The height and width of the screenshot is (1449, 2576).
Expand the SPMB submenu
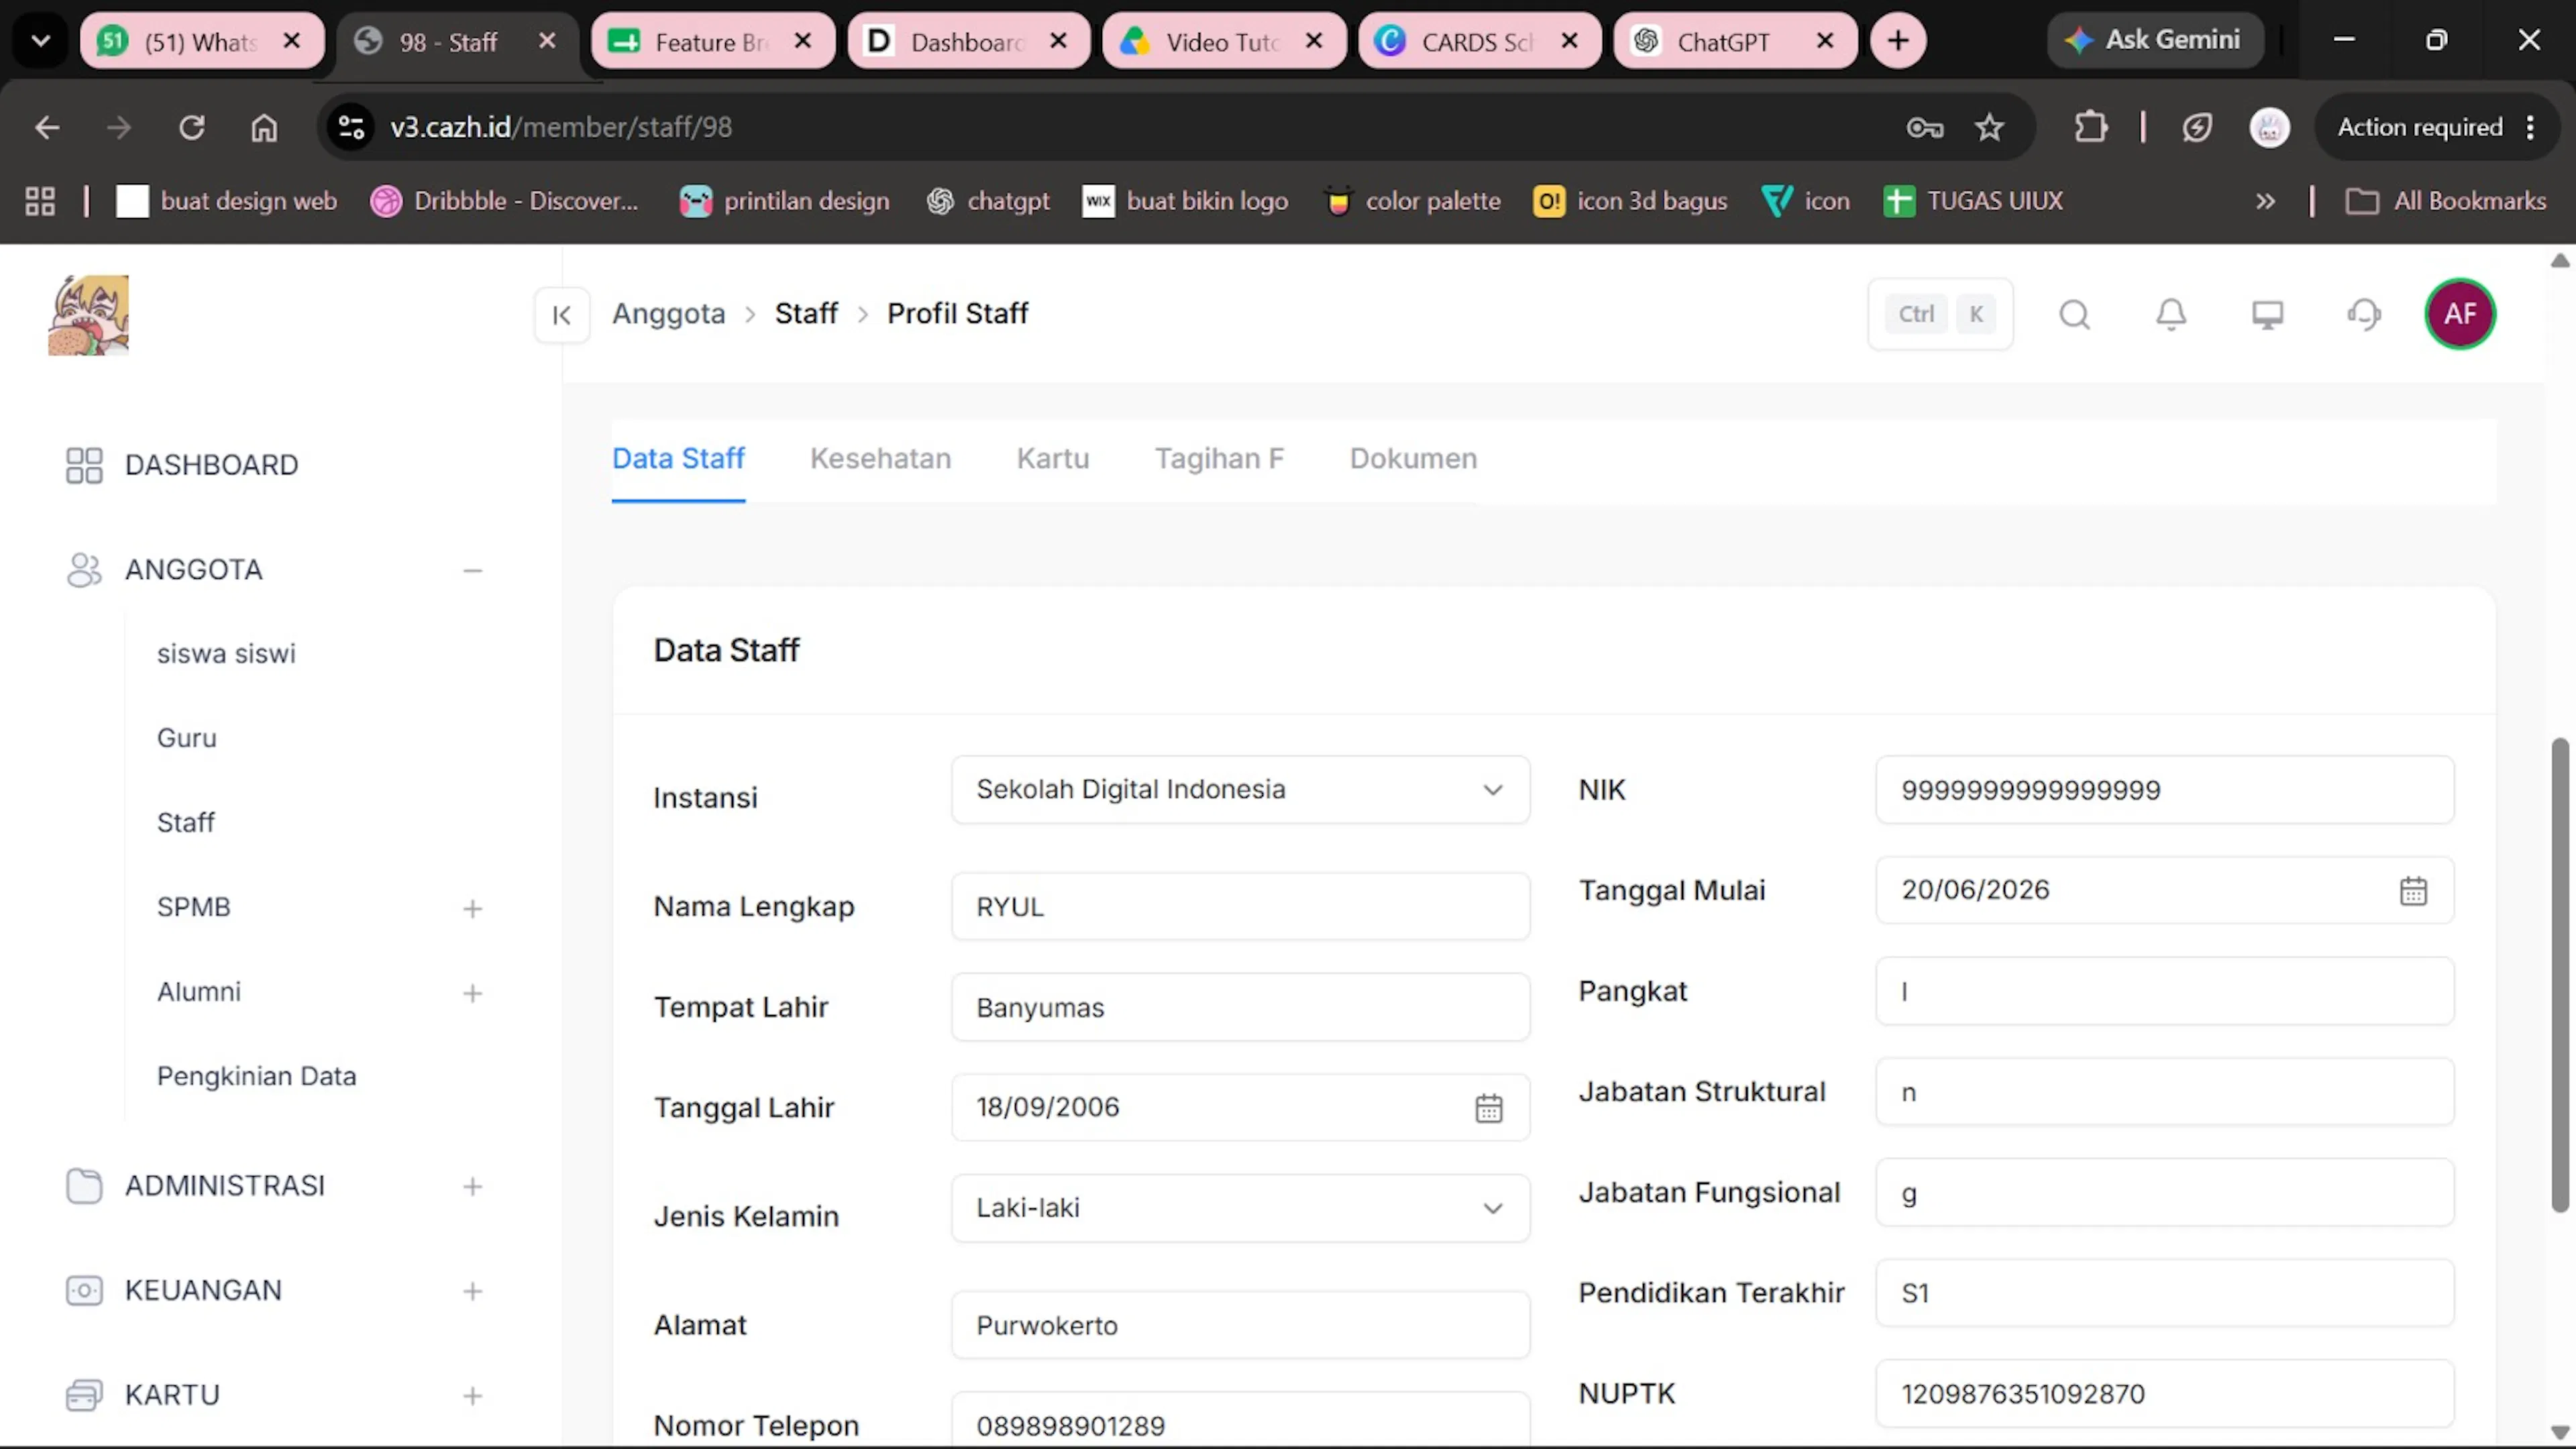473,908
